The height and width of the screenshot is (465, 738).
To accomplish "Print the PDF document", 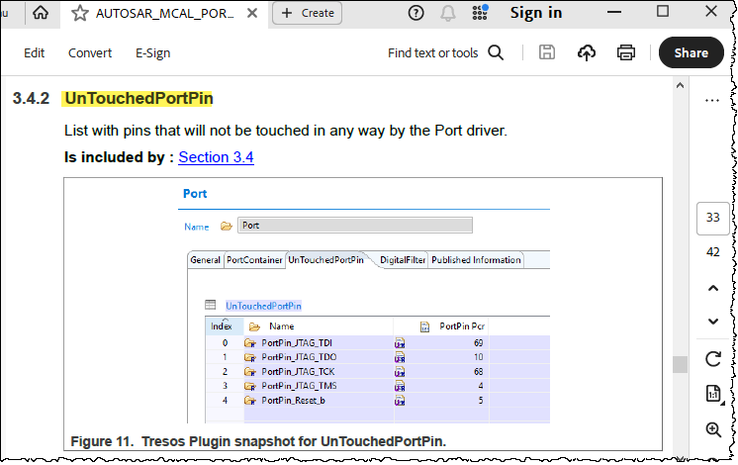I will pyautogui.click(x=625, y=52).
